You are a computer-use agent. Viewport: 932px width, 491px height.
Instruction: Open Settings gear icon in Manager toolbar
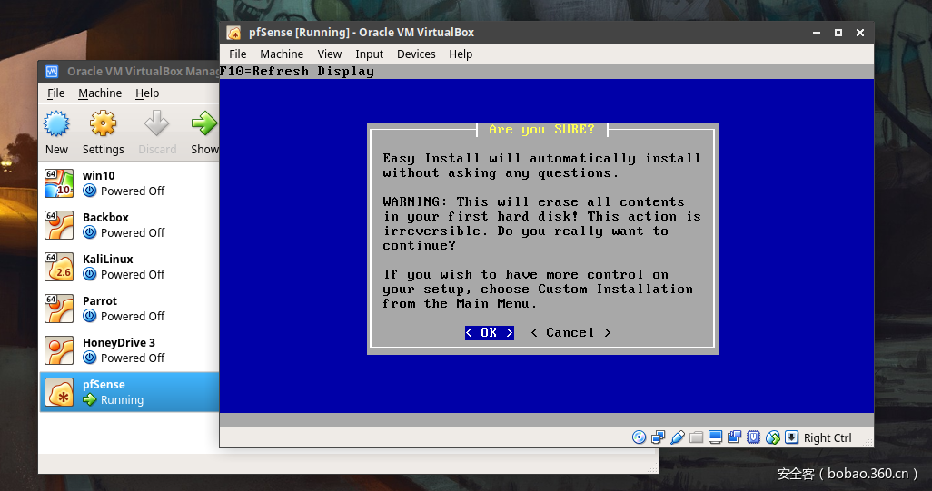103,123
